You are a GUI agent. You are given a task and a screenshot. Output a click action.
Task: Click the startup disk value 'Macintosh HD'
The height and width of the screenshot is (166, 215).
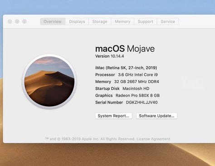tap(136, 88)
